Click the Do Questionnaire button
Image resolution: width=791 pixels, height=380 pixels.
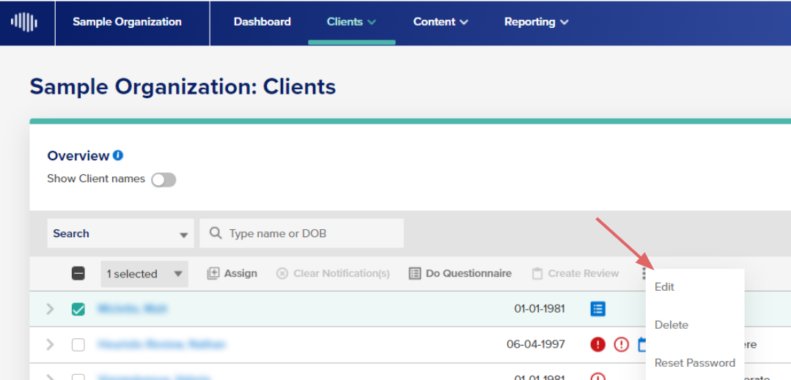(x=460, y=274)
